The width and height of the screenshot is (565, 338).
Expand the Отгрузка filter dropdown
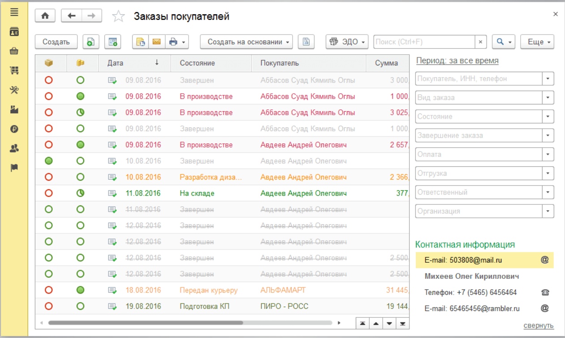(x=548, y=173)
